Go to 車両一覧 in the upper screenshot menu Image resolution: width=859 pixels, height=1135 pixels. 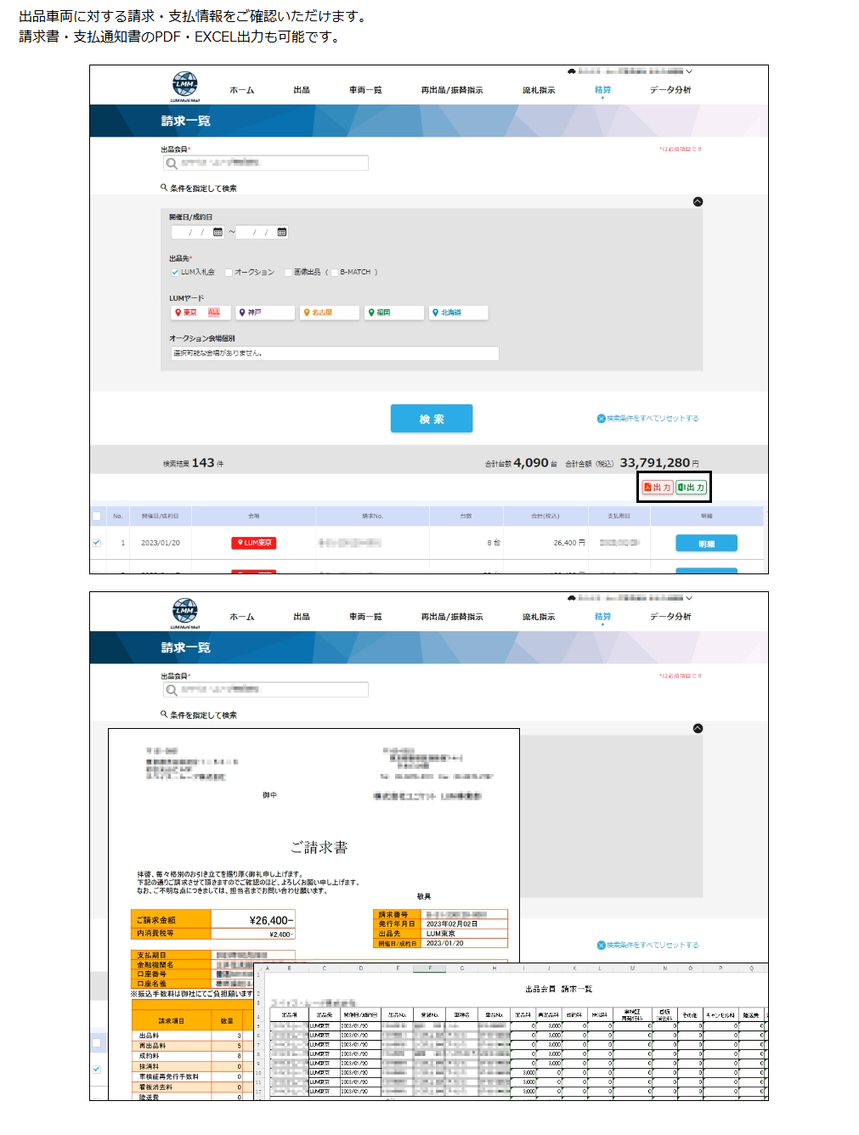[365, 90]
